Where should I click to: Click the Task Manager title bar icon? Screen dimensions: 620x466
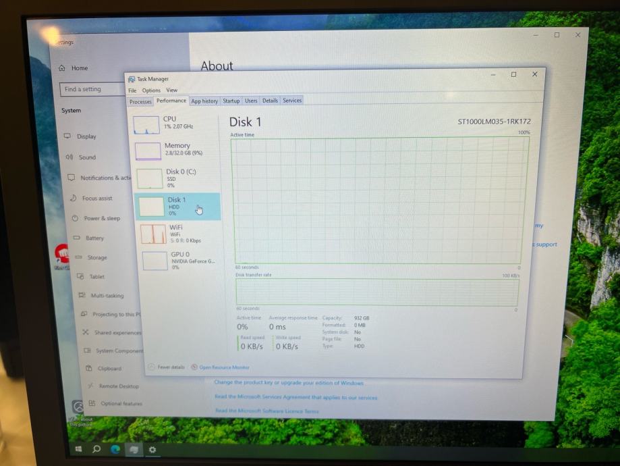tap(132, 79)
